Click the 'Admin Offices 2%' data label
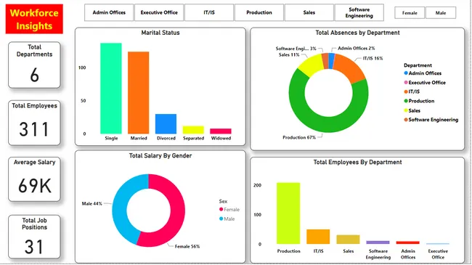Viewport: 472px width, 265px height. click(356, 48)
